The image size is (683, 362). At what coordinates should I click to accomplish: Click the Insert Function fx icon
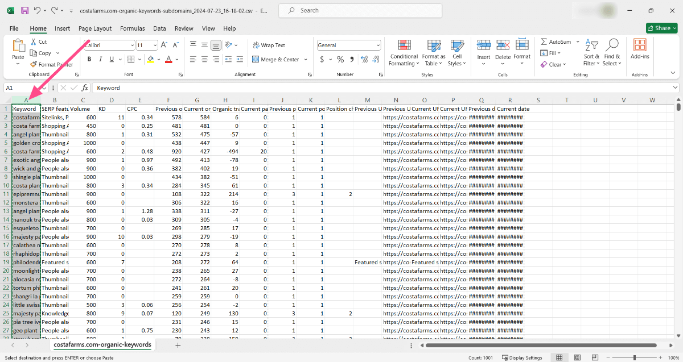pyautogui.click(x=85, y=88)
